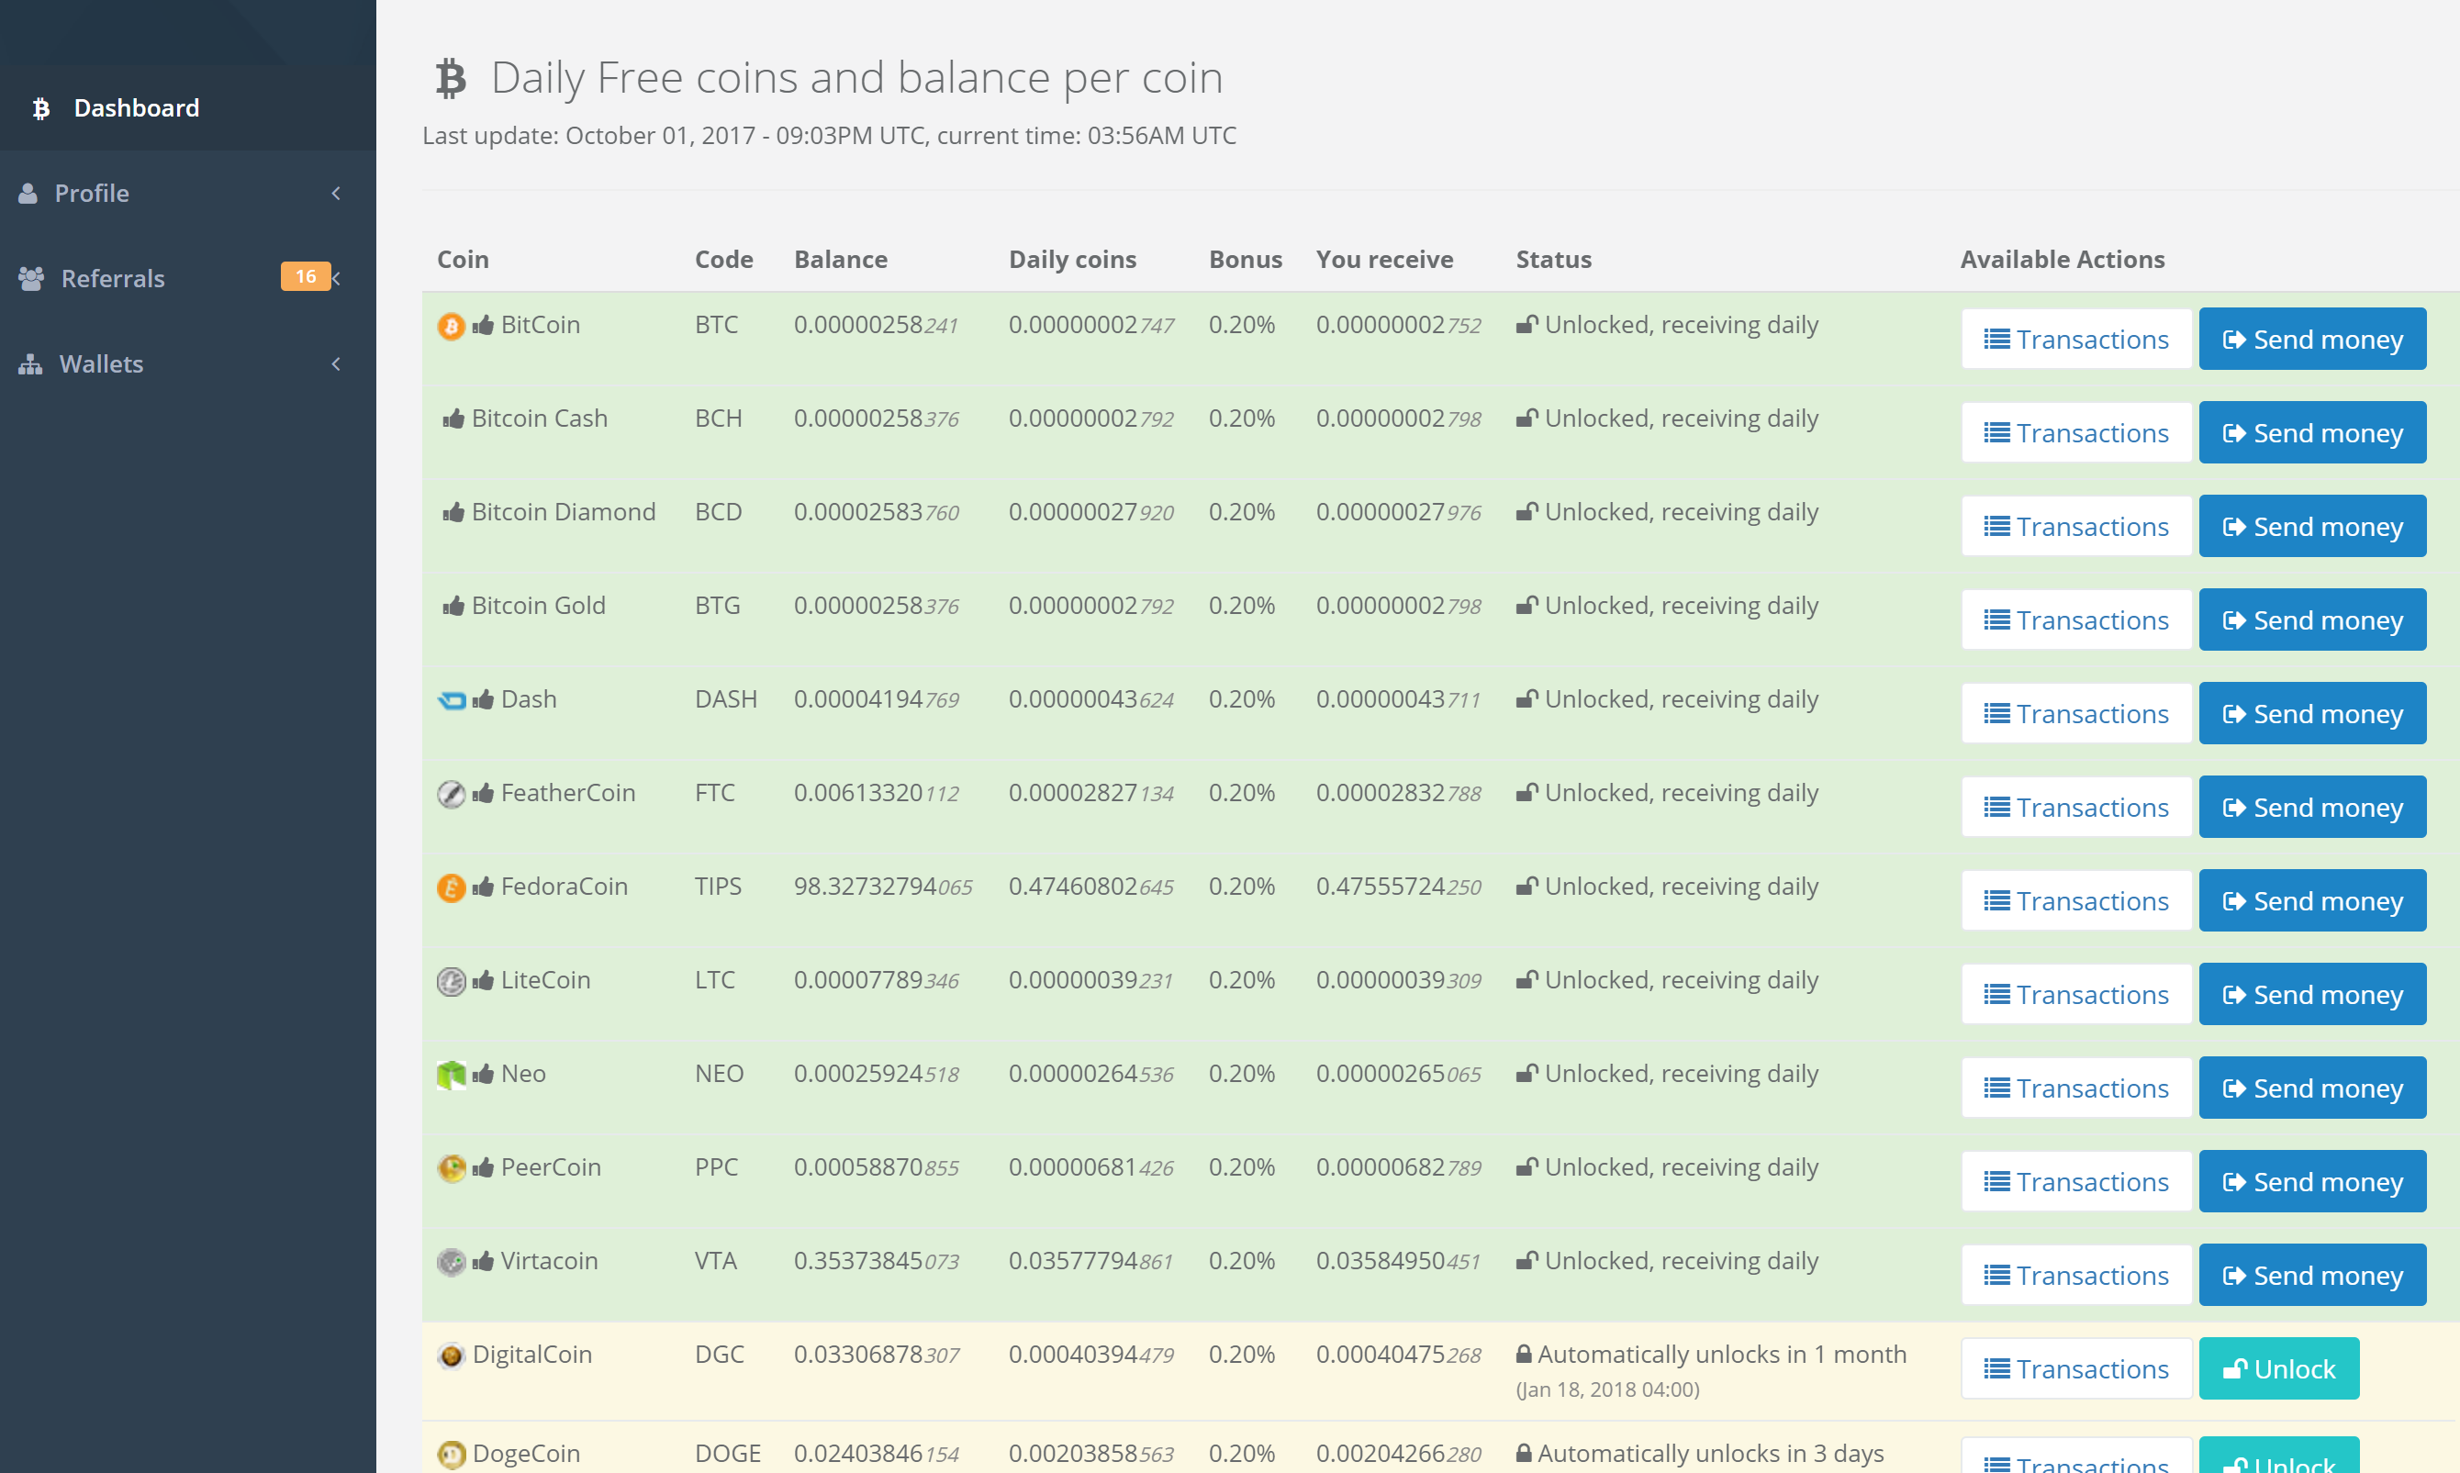Viewport: 2460px width, 1473px height.
Task: Click the large bitcoin symbol in page heading
Action: tap(451, 78)
